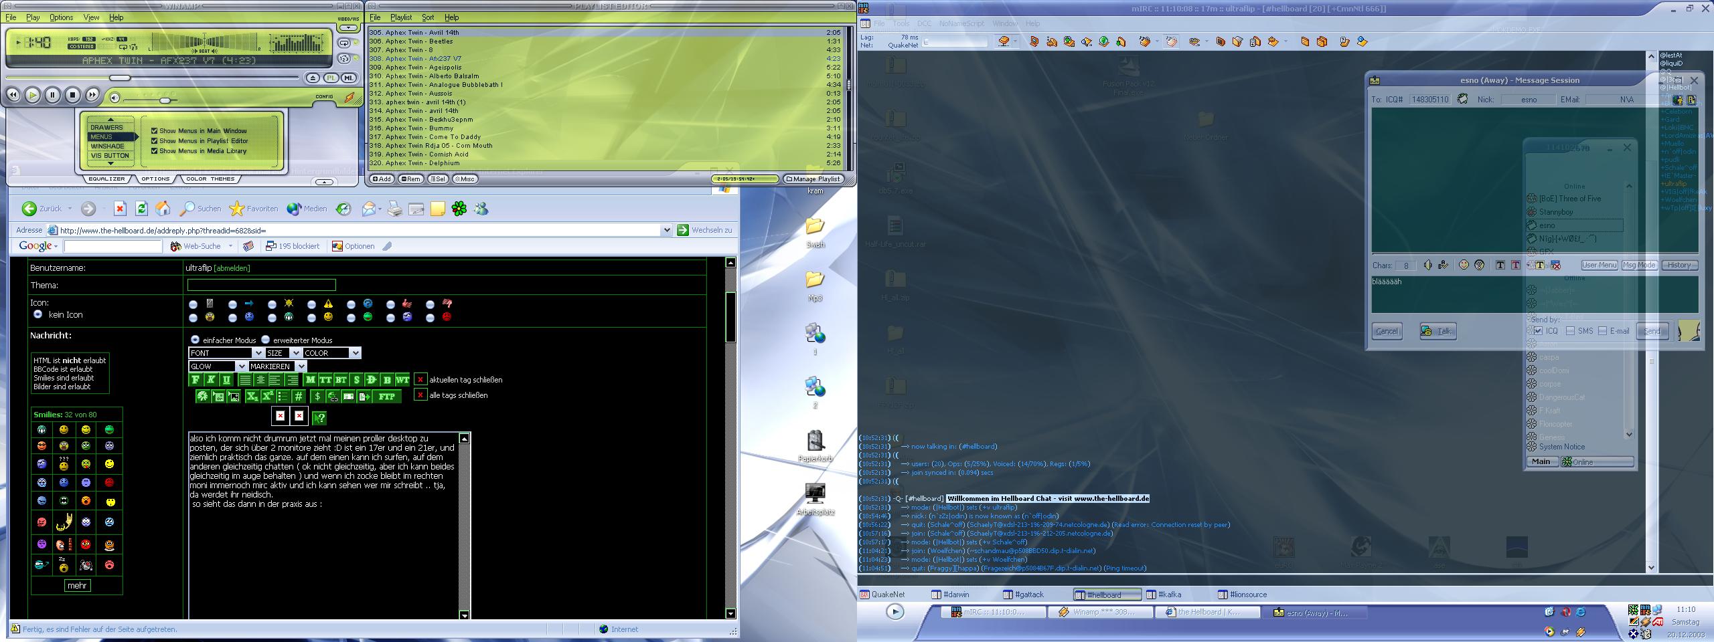Open the Winamp Options menu
This screenshot has height=642, width=1714.
pos(61,17)
